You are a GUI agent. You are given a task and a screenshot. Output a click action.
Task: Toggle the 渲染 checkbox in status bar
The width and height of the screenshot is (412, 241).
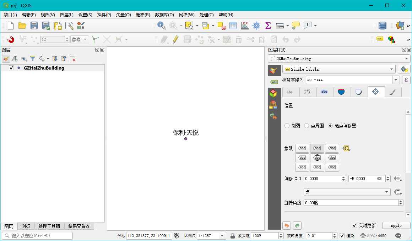click(x=342, y=236)
